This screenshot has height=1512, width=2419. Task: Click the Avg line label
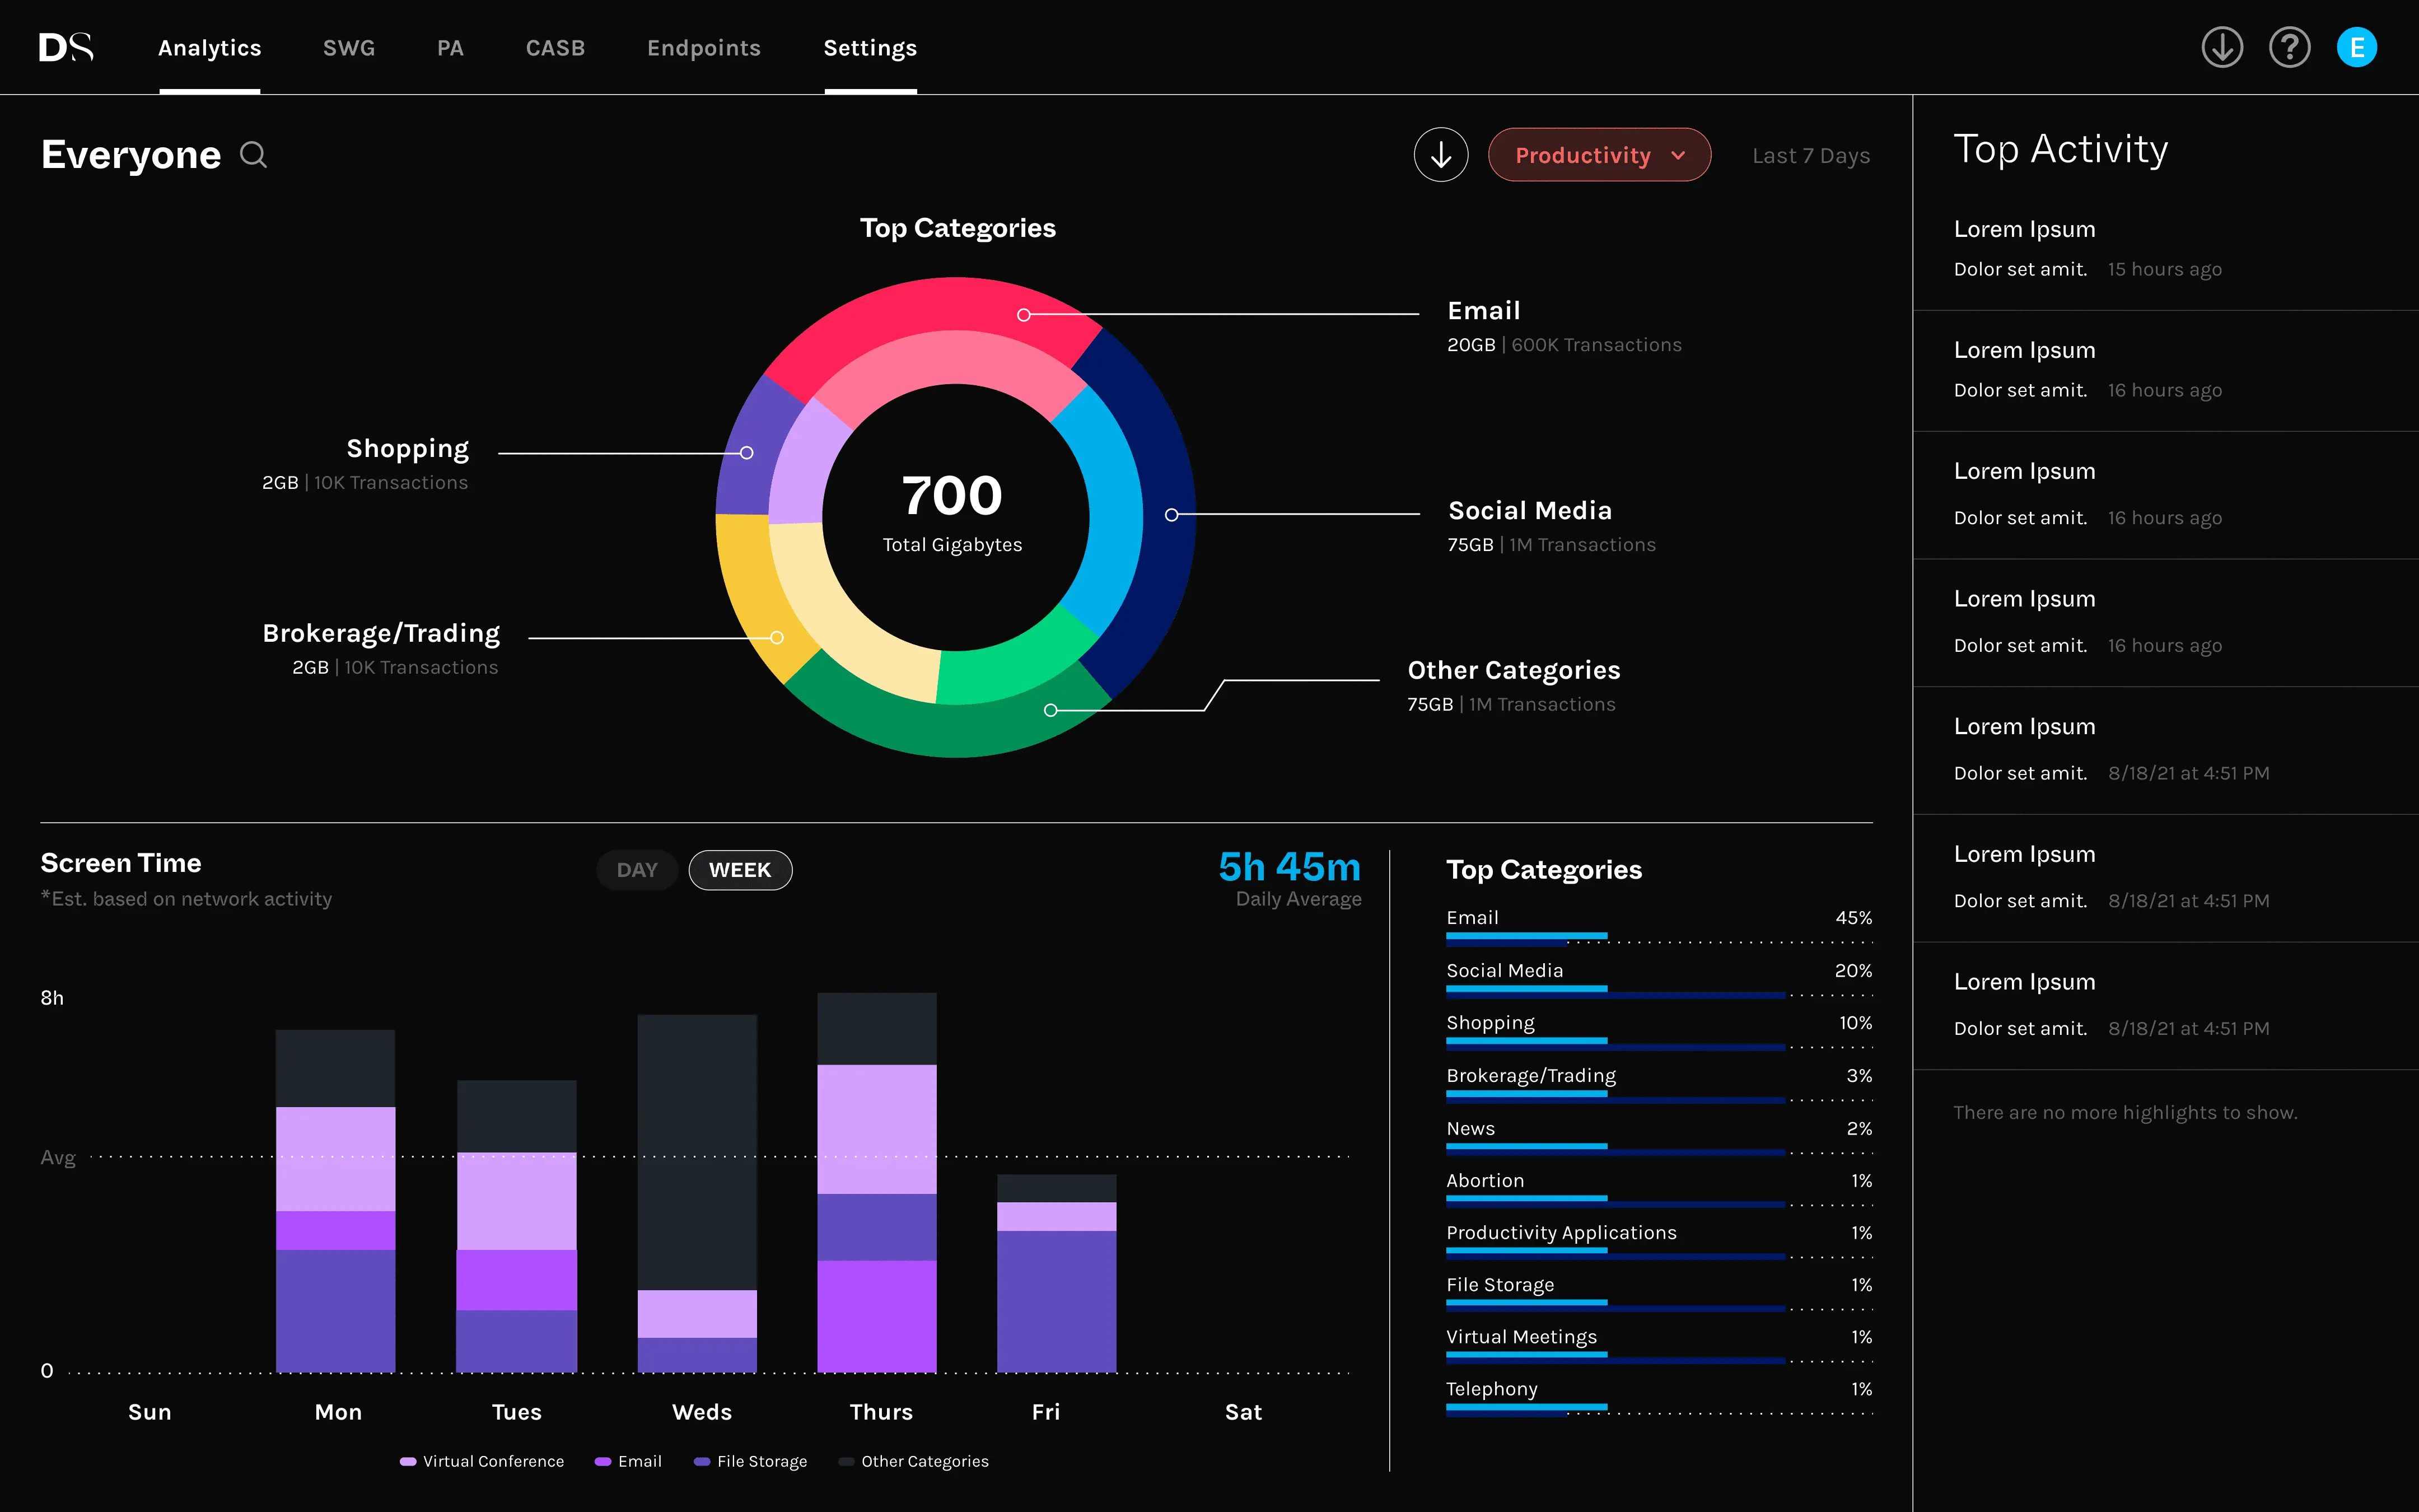58,1157
